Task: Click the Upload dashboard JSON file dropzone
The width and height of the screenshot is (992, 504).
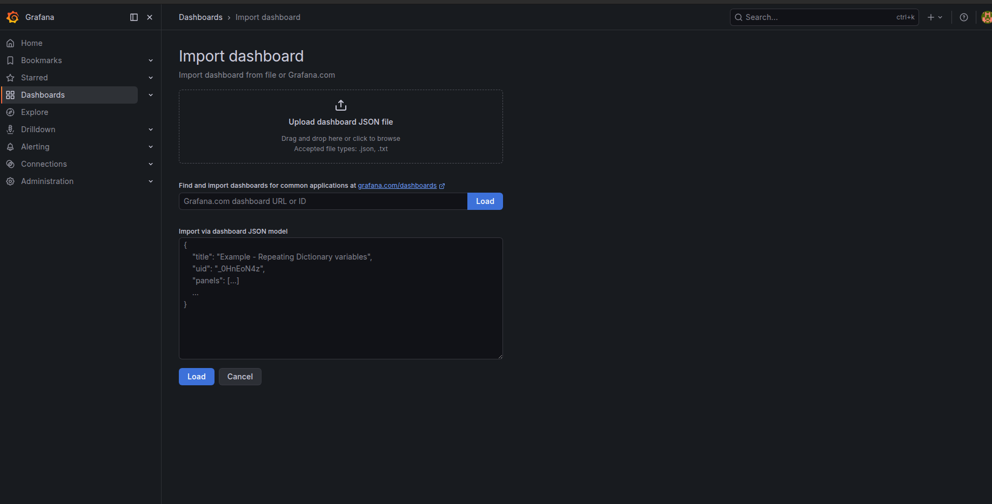Action: pos(341,127)
